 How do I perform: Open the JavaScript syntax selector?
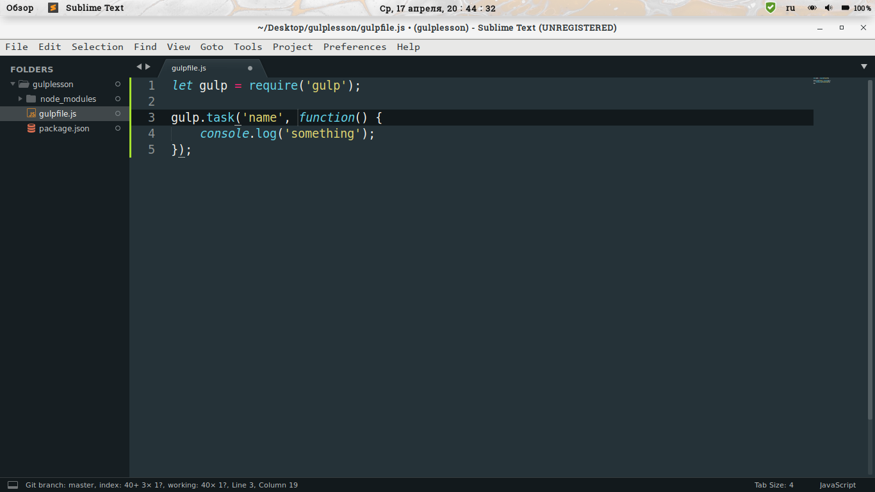837,485
